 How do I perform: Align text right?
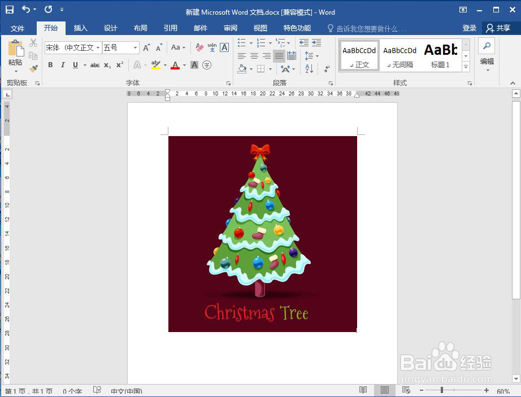[x=267, y=56]
